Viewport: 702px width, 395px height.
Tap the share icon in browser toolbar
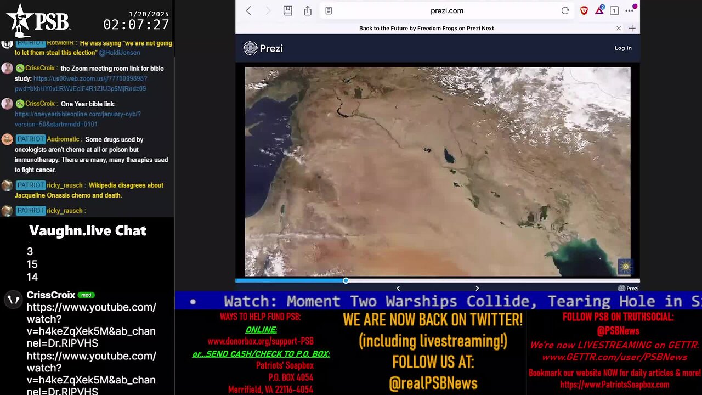coord(308,10)
